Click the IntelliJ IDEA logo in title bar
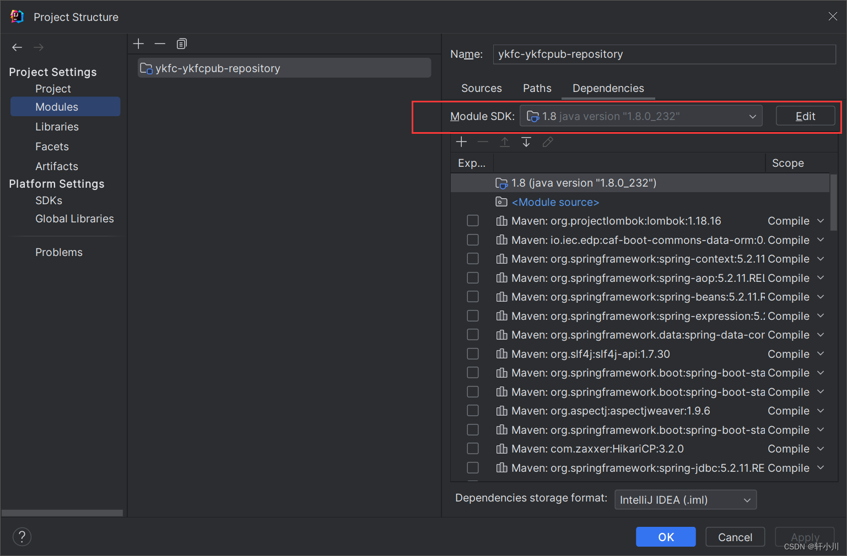 tap(17, 17)
